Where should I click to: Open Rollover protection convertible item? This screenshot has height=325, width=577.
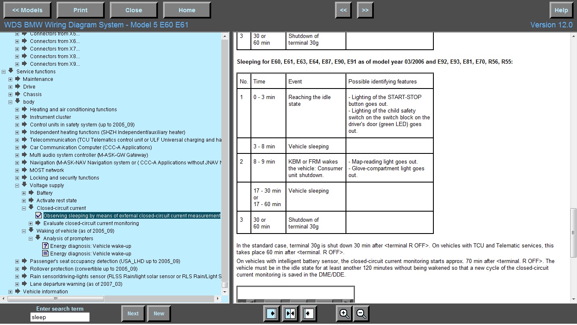[x=84, y=269]
